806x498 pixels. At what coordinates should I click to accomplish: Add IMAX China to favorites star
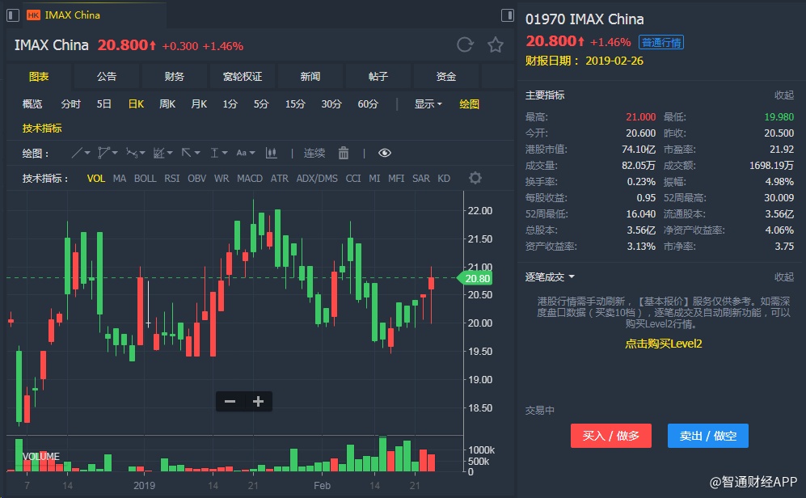(x=495, y=45)
